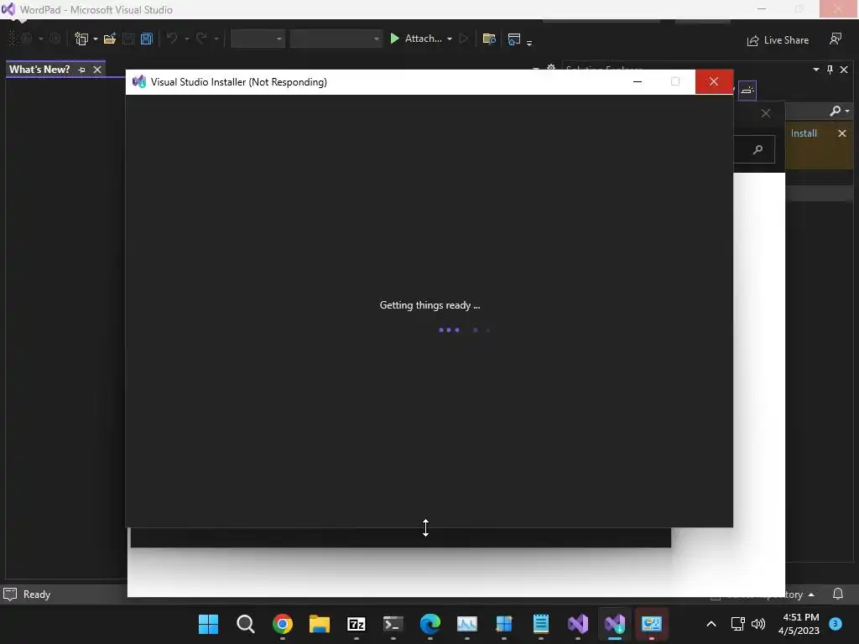Click the Visual Studio Installer title icon
859x644 pixels.
coord(138,81)
